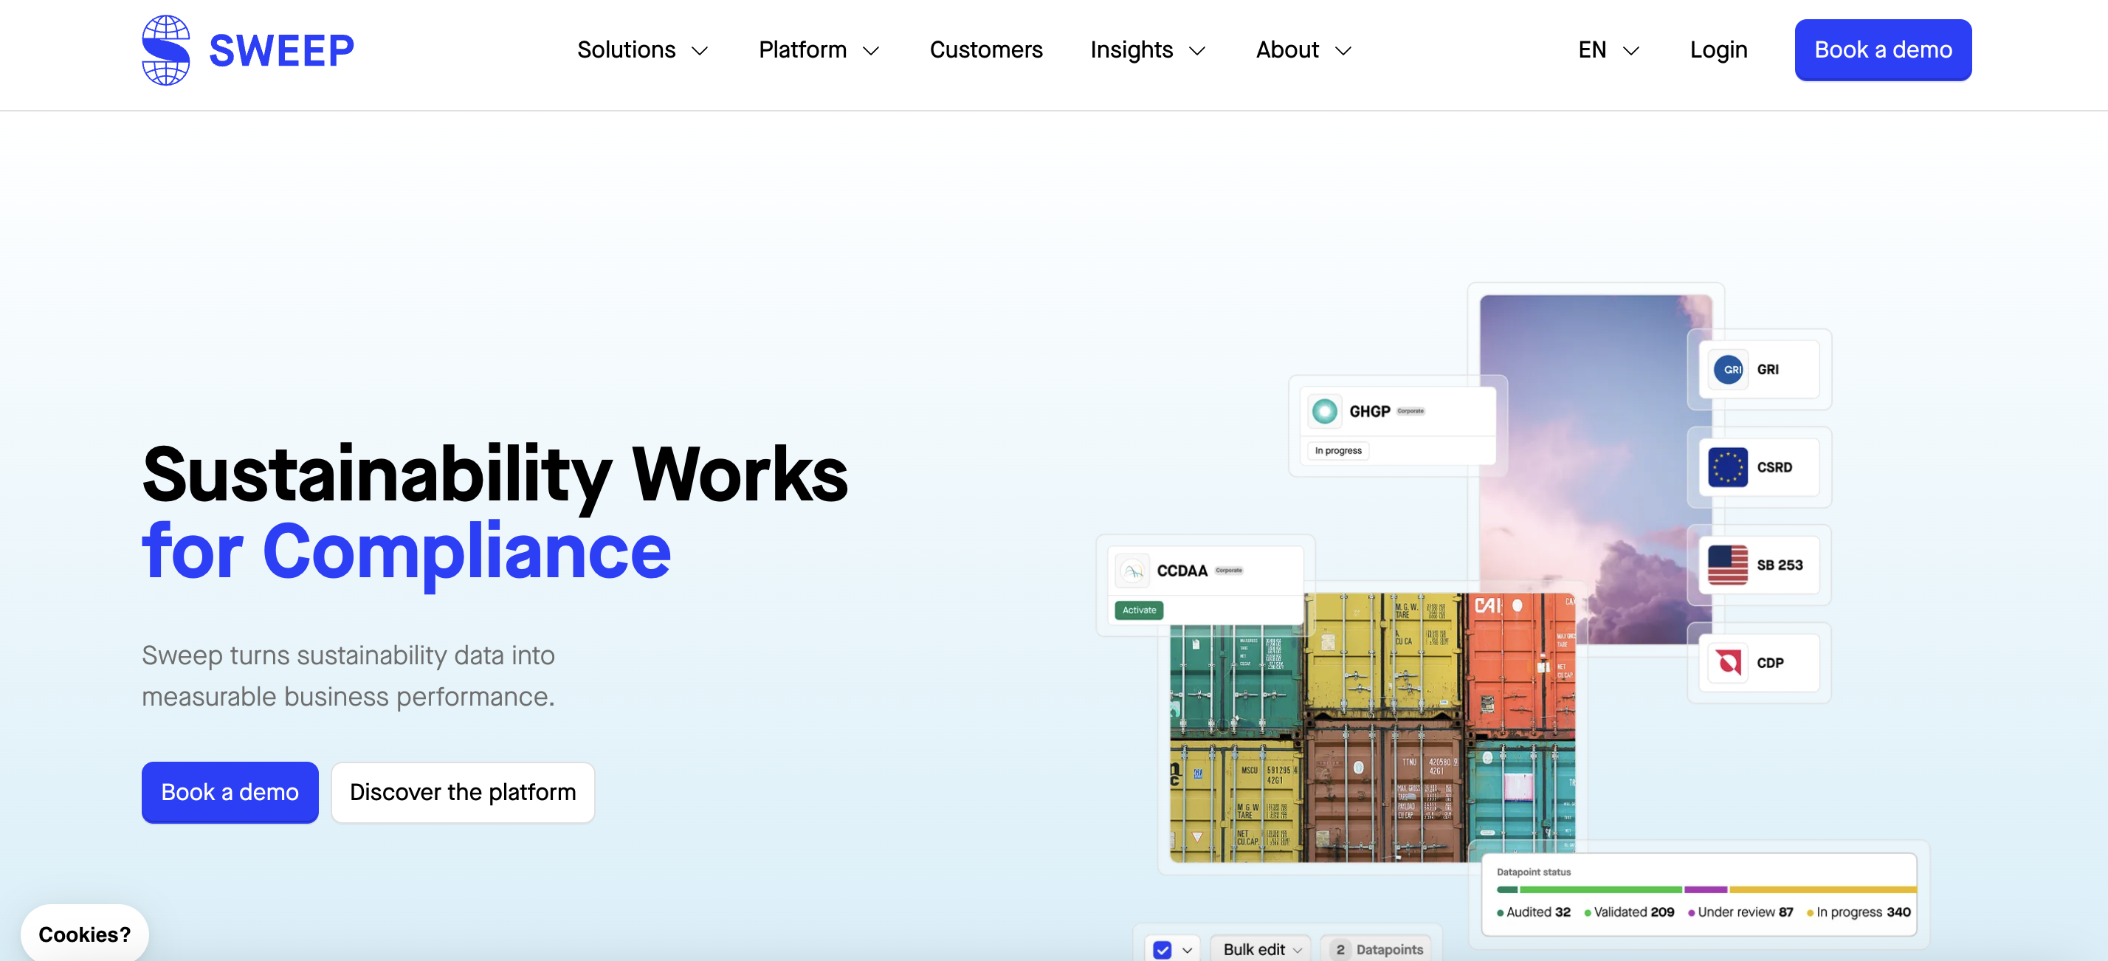
Task: Click the Corporate tag beside CCDAA
Action: pyautogui.click(x=1228, y=571)
